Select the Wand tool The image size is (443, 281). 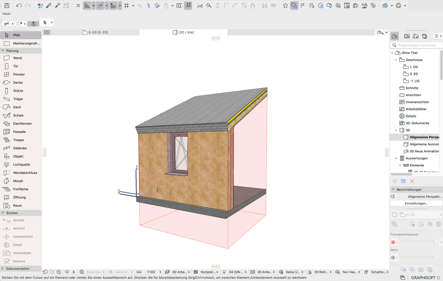point(21,58)
